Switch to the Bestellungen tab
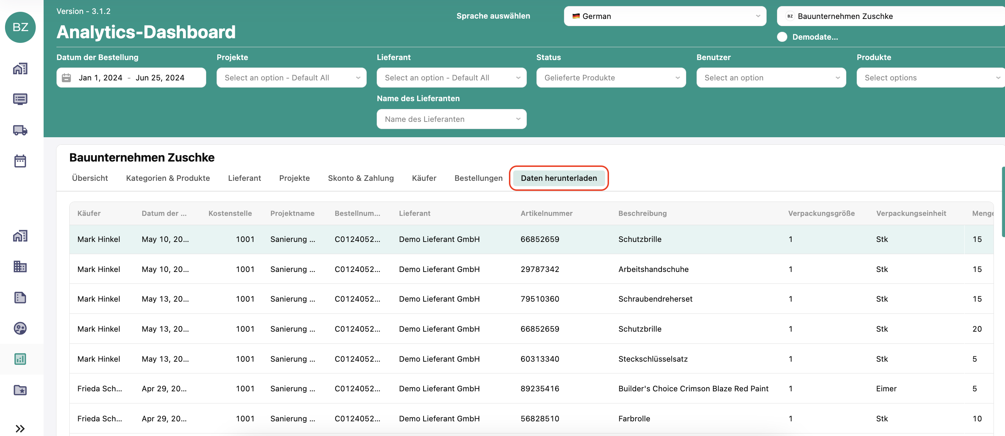1005x436 pixels. (478, 178)
